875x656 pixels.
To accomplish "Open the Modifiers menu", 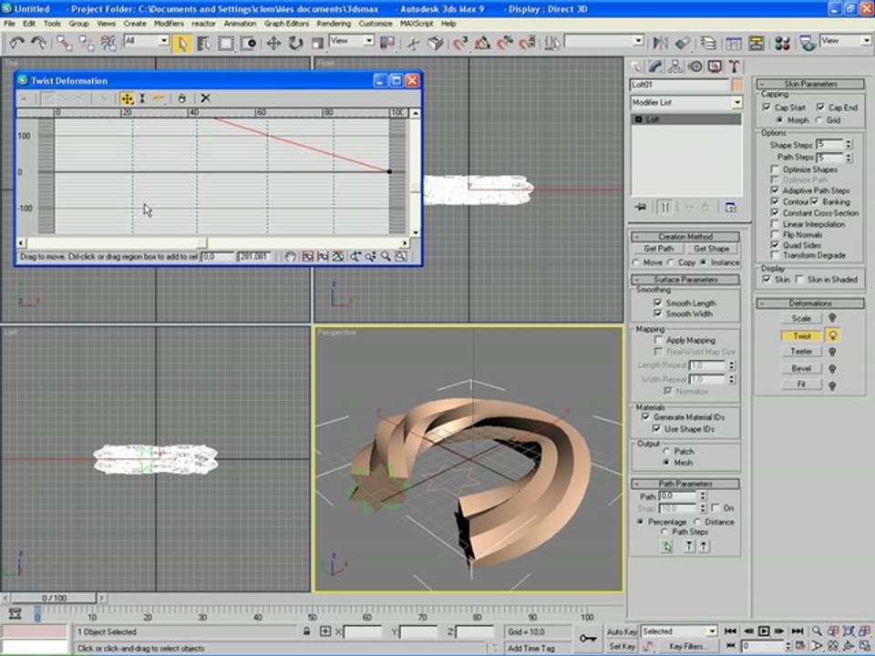I will tap(169, 24).
